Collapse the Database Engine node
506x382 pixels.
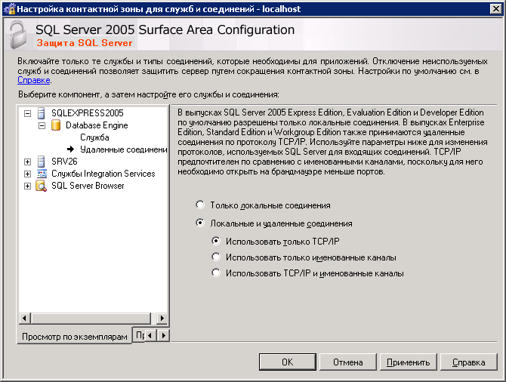pyautogui.click(x=42, y=125)
